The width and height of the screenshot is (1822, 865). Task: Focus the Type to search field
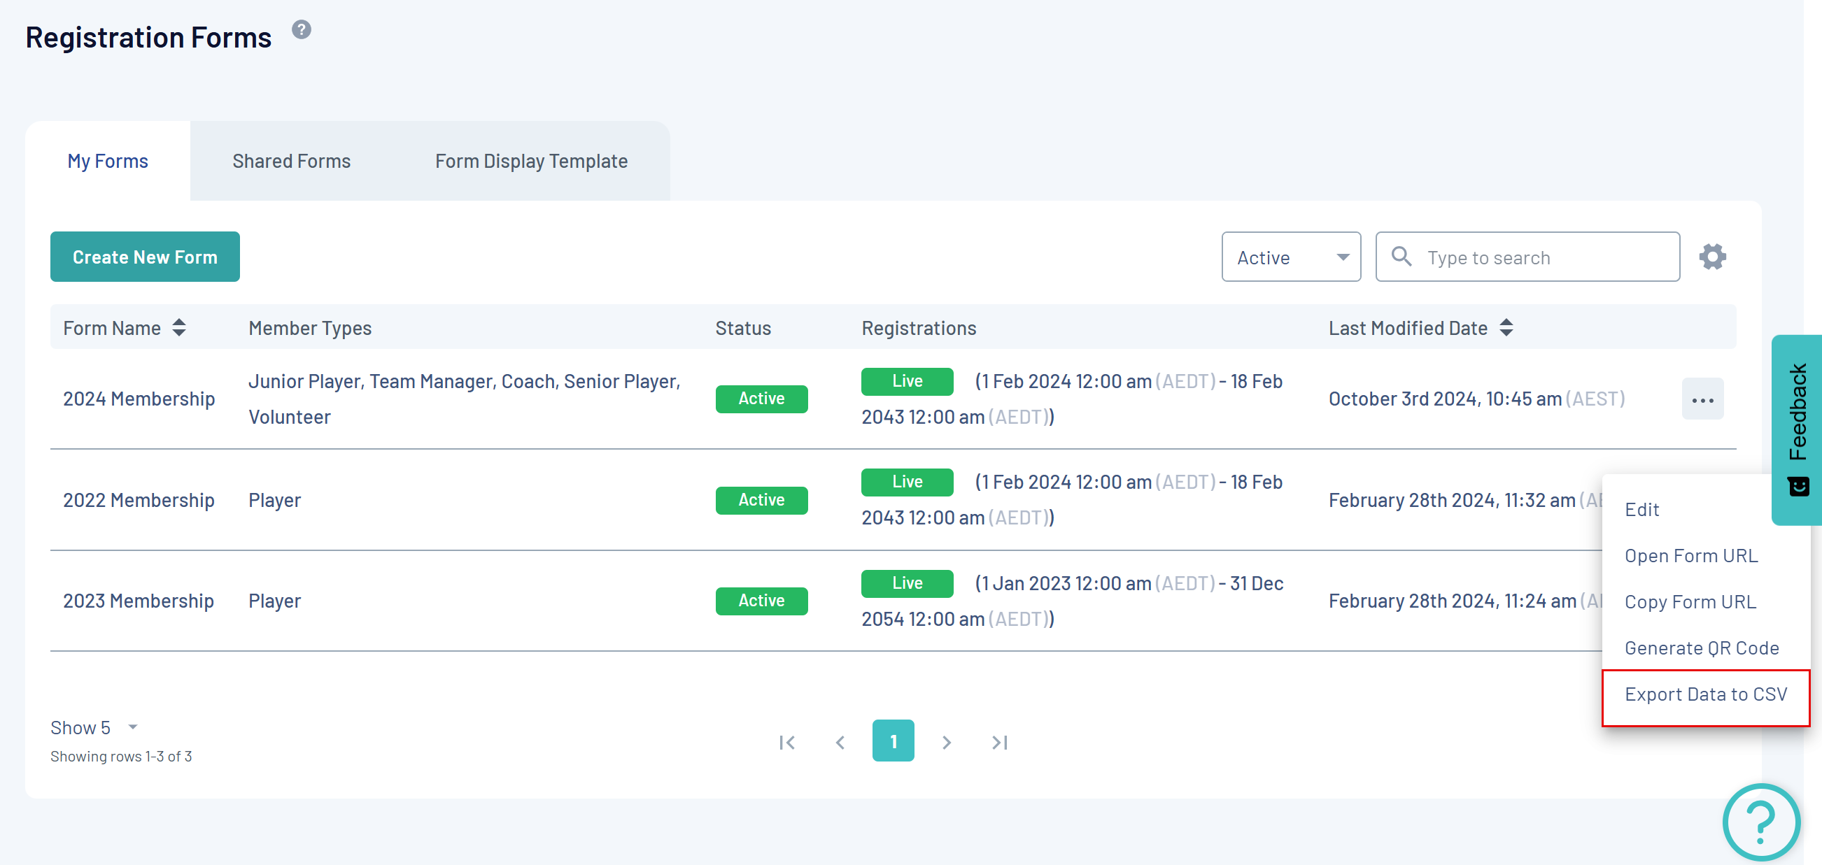[x=1546, y=257]
